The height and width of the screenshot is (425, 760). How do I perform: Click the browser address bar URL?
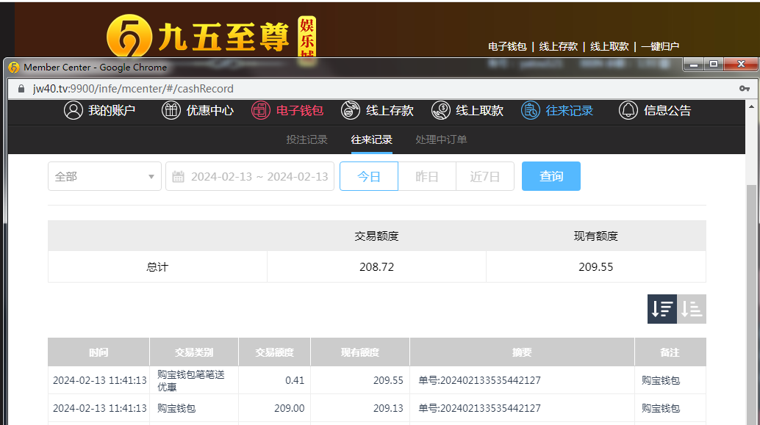pyautogui.click(x=133, y=89)
